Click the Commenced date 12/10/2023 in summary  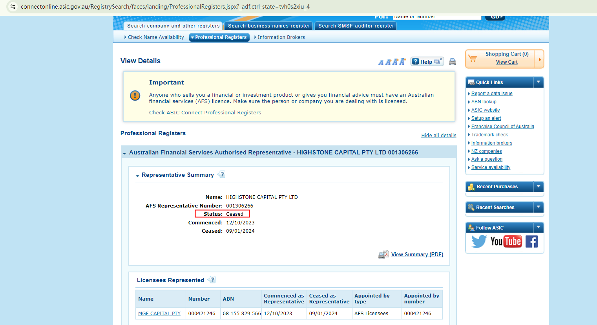(x=240, y=223)
